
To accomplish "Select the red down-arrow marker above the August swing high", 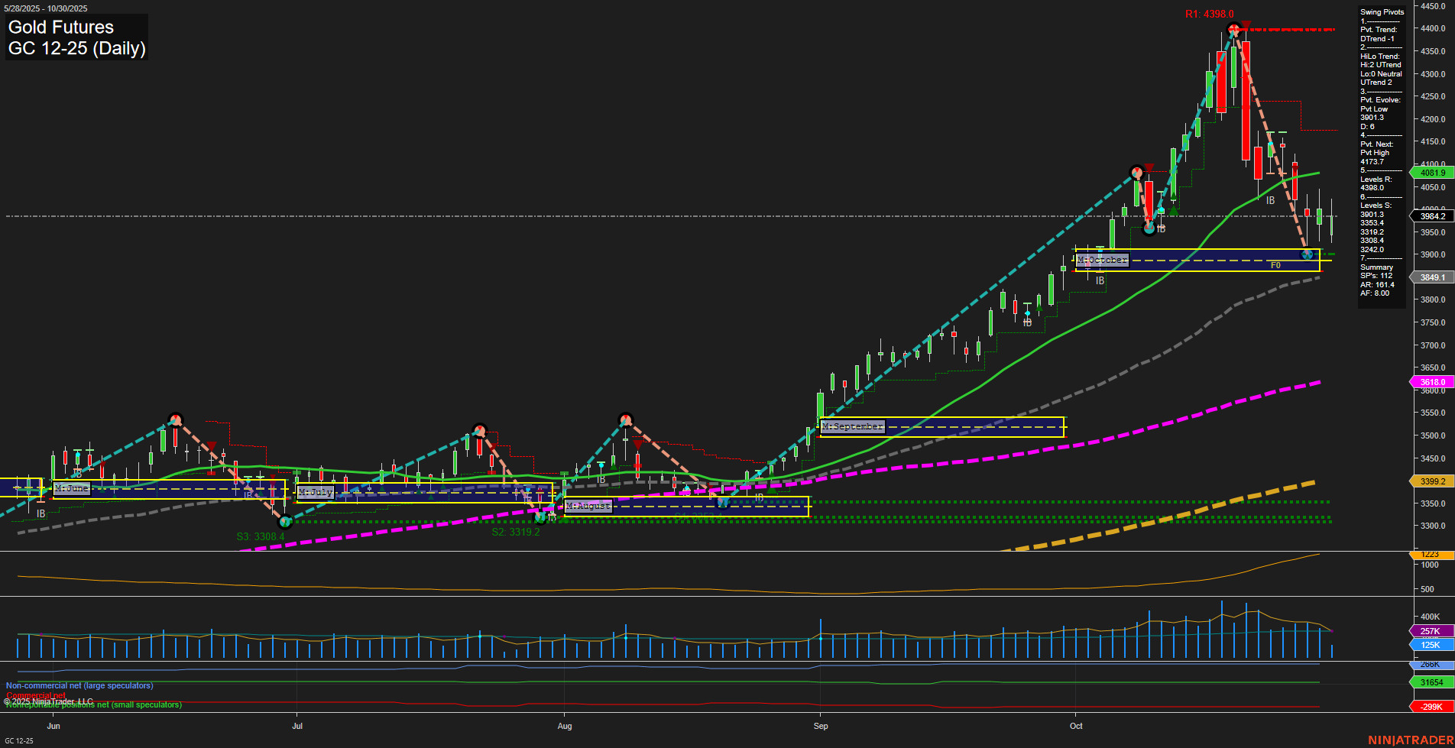I will (638, 442).
